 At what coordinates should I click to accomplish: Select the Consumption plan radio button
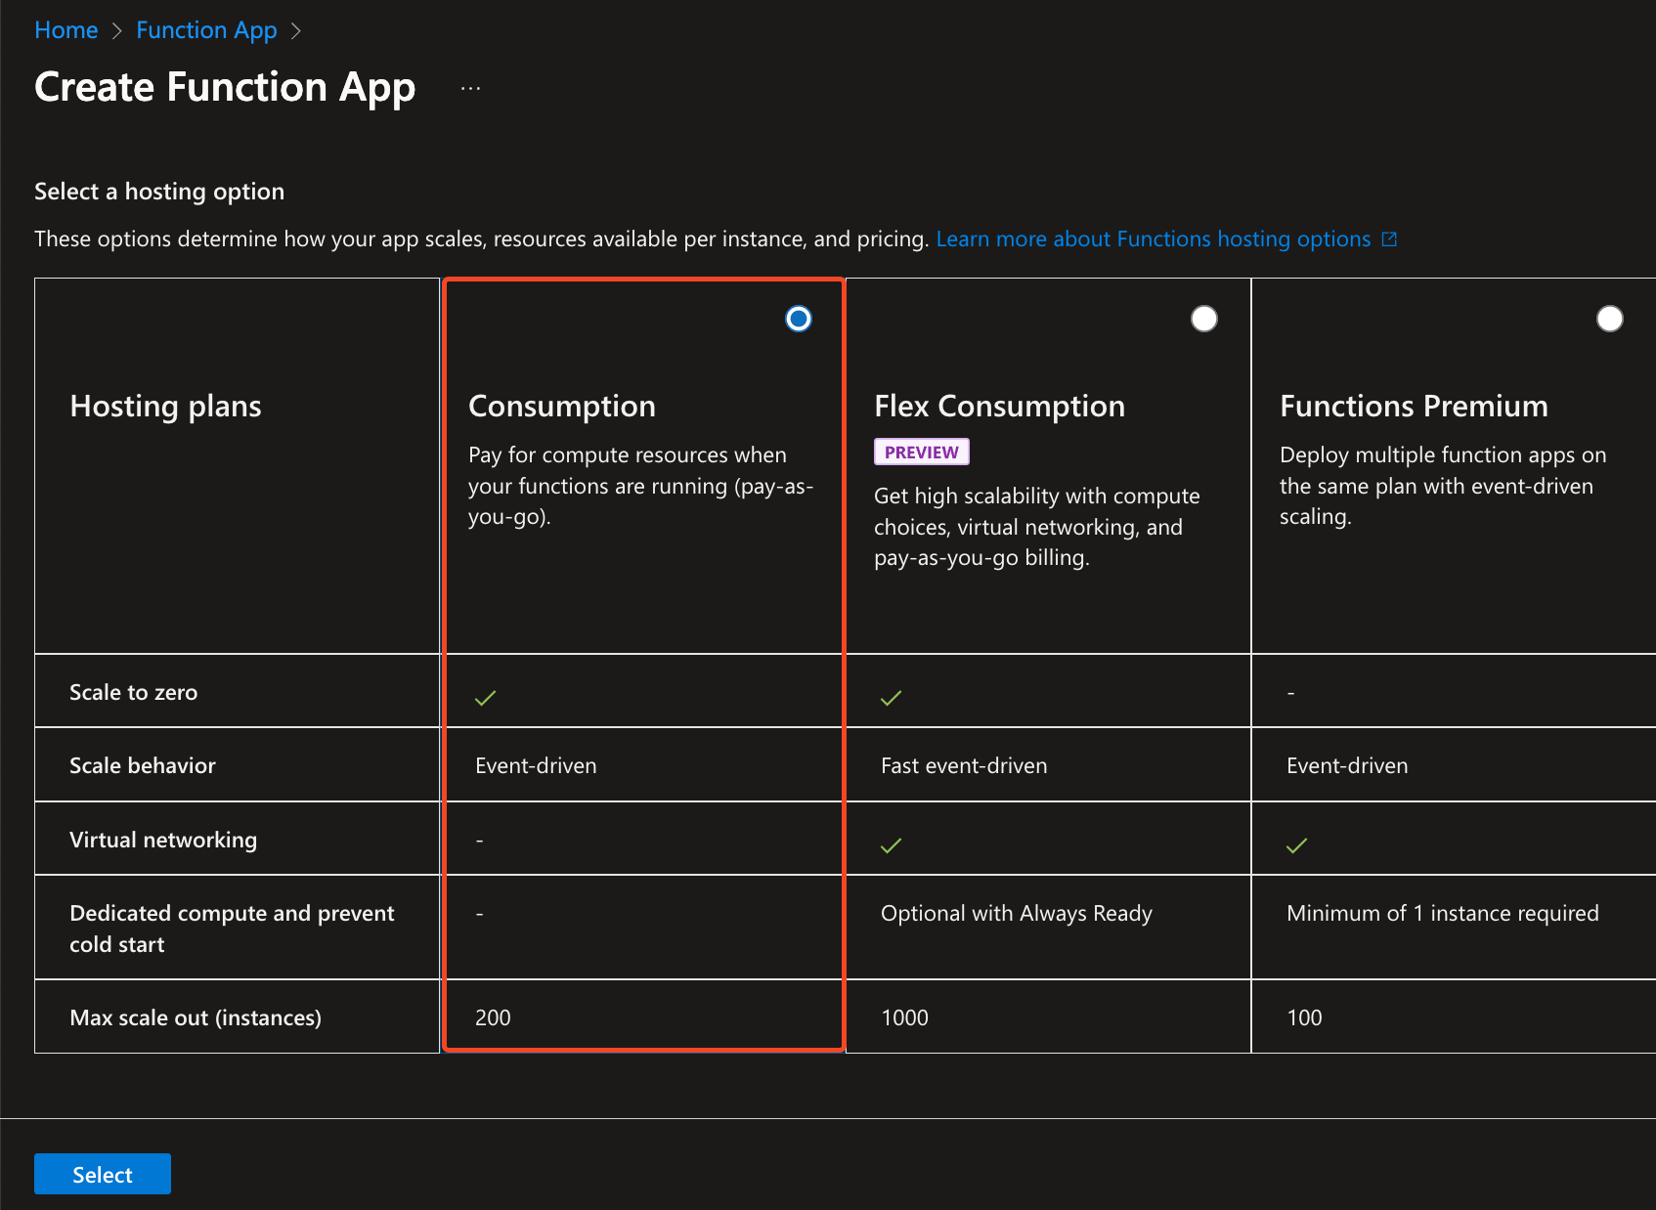coord(799,319)
